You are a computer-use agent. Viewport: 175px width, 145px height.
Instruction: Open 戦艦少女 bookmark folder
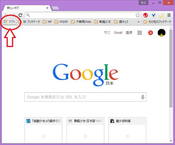point(102,22)
